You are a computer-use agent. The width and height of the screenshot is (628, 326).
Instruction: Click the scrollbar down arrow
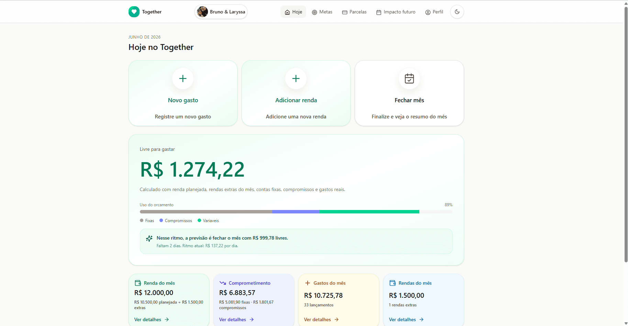pyautogui.click(x=626, y=323)
